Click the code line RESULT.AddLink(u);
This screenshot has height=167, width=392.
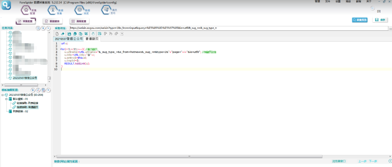point(77,63)
